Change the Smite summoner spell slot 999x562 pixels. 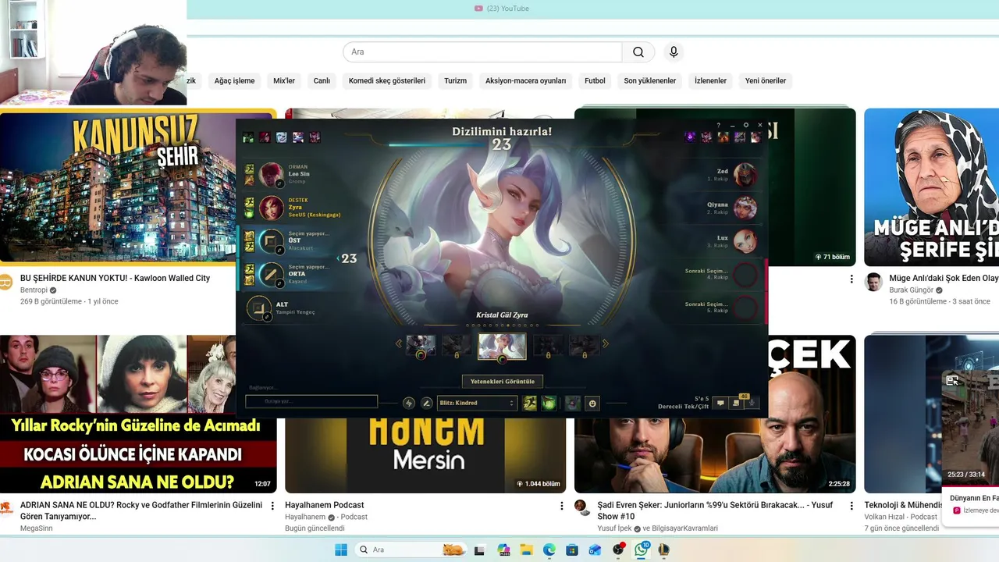549,403
